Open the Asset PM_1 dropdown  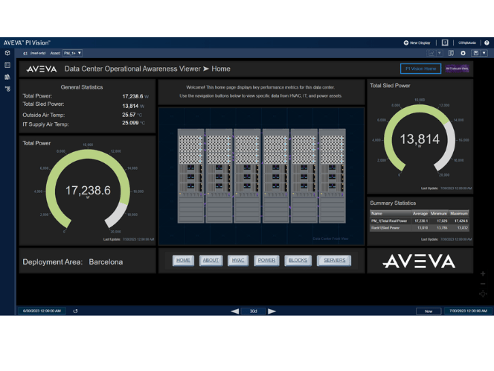coord(72,53)
